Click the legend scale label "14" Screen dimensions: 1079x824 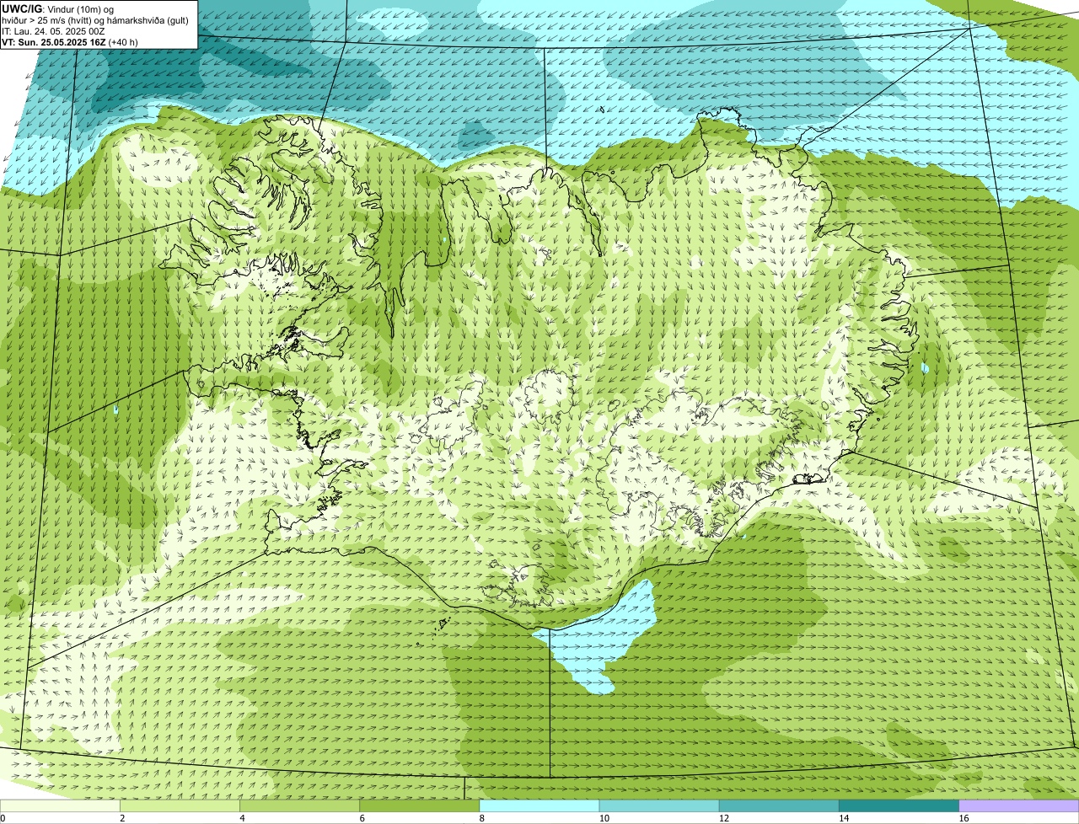(x=844, y=818)
